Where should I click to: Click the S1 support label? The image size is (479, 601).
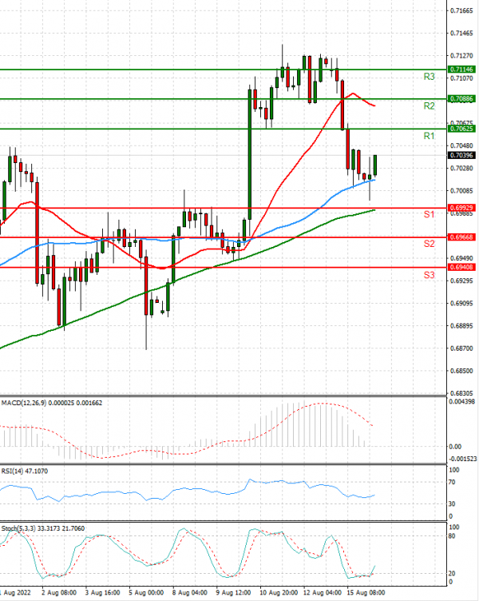click(430, 214)
